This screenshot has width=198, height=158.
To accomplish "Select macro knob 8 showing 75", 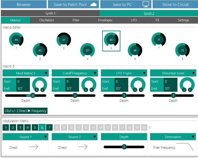I will (183, 50).
